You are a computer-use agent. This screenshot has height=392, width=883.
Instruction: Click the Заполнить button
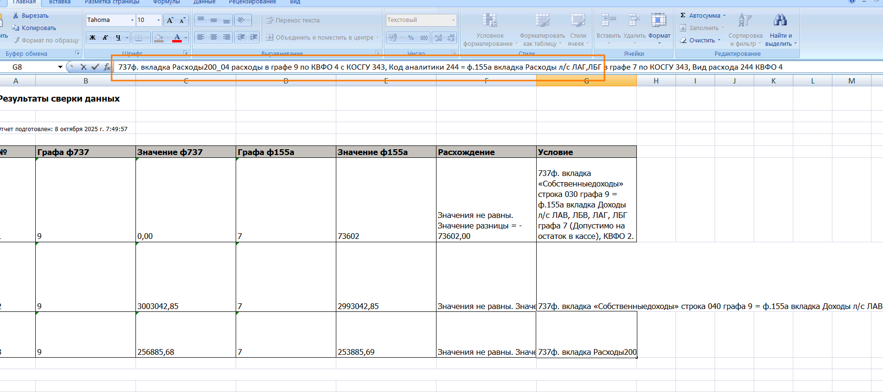click(x=700, y=28)
